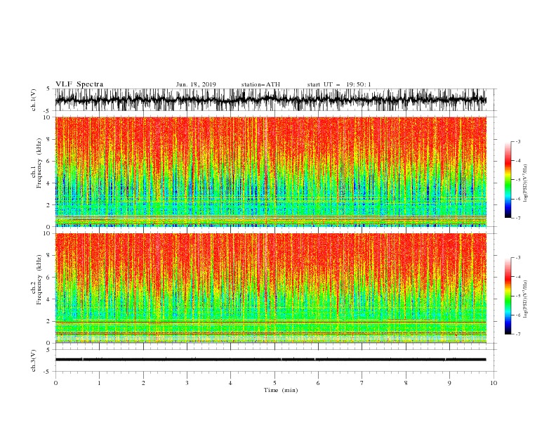Click the ch.1 color bar "log(PSD)(V²/Hz)" label
The height and width of the screenshot is (430, 556).
[526, 183]
